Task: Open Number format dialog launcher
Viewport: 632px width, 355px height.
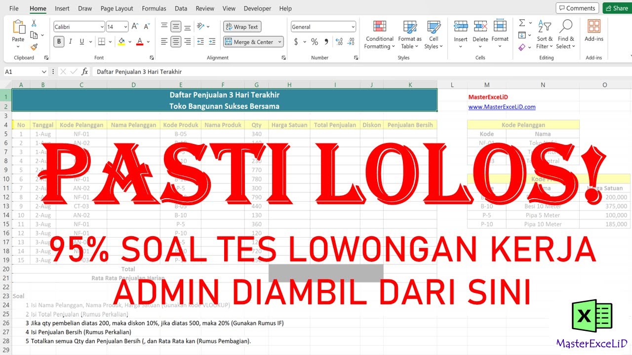Action: click(356, 58)
